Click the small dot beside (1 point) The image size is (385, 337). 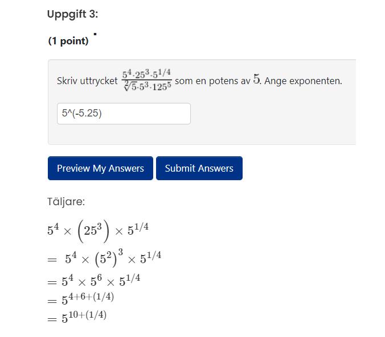point(95,34)
